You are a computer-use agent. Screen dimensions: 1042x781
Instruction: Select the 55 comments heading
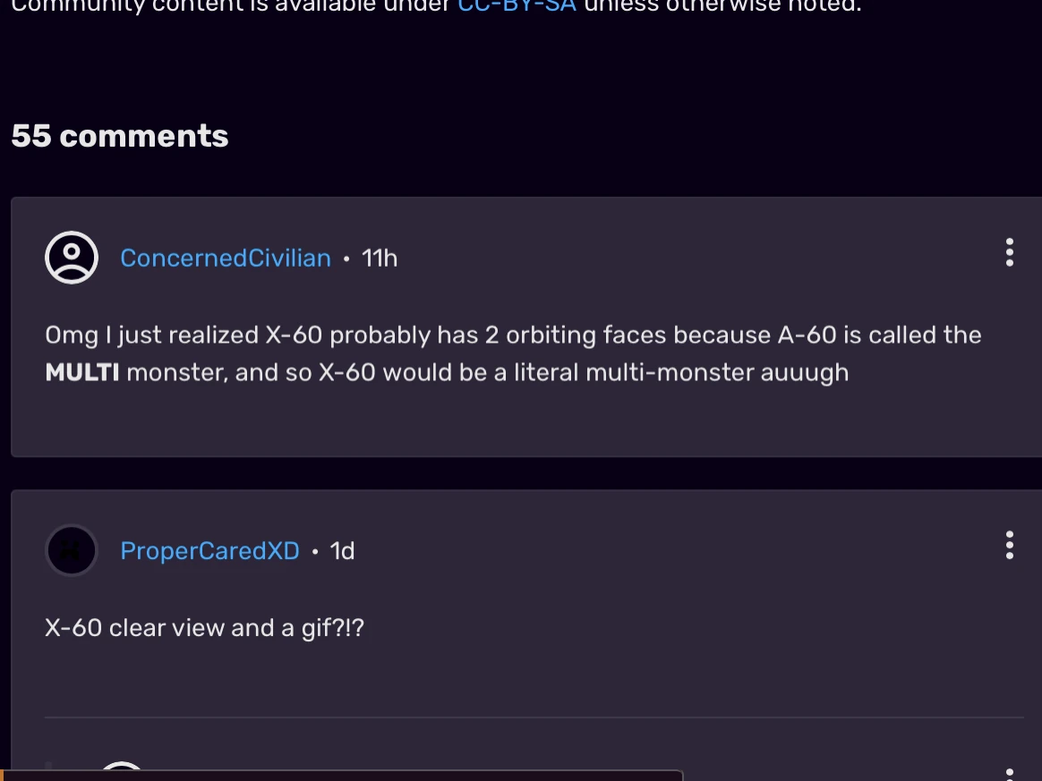click(120, 136)
